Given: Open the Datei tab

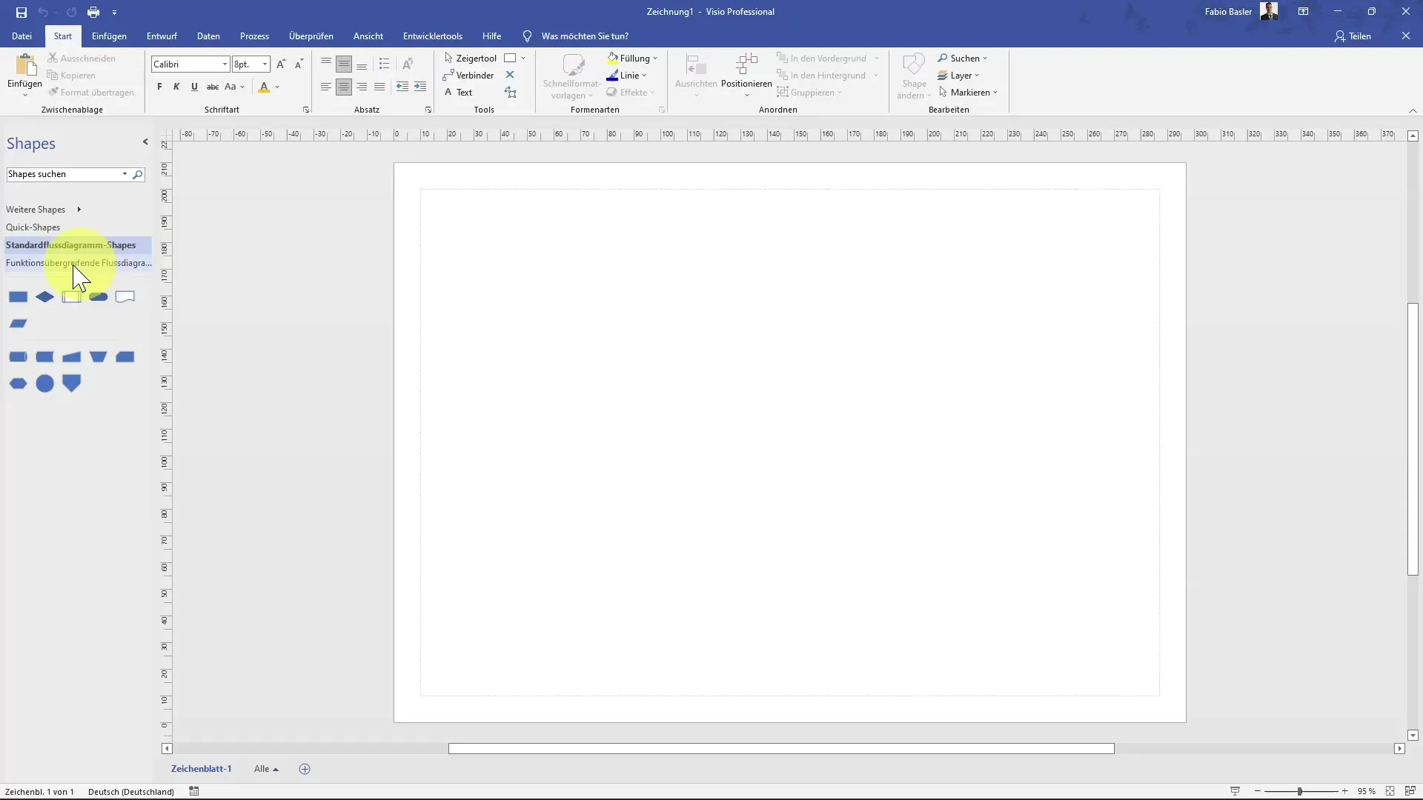Looking at the screenshot, I should 21,36.
